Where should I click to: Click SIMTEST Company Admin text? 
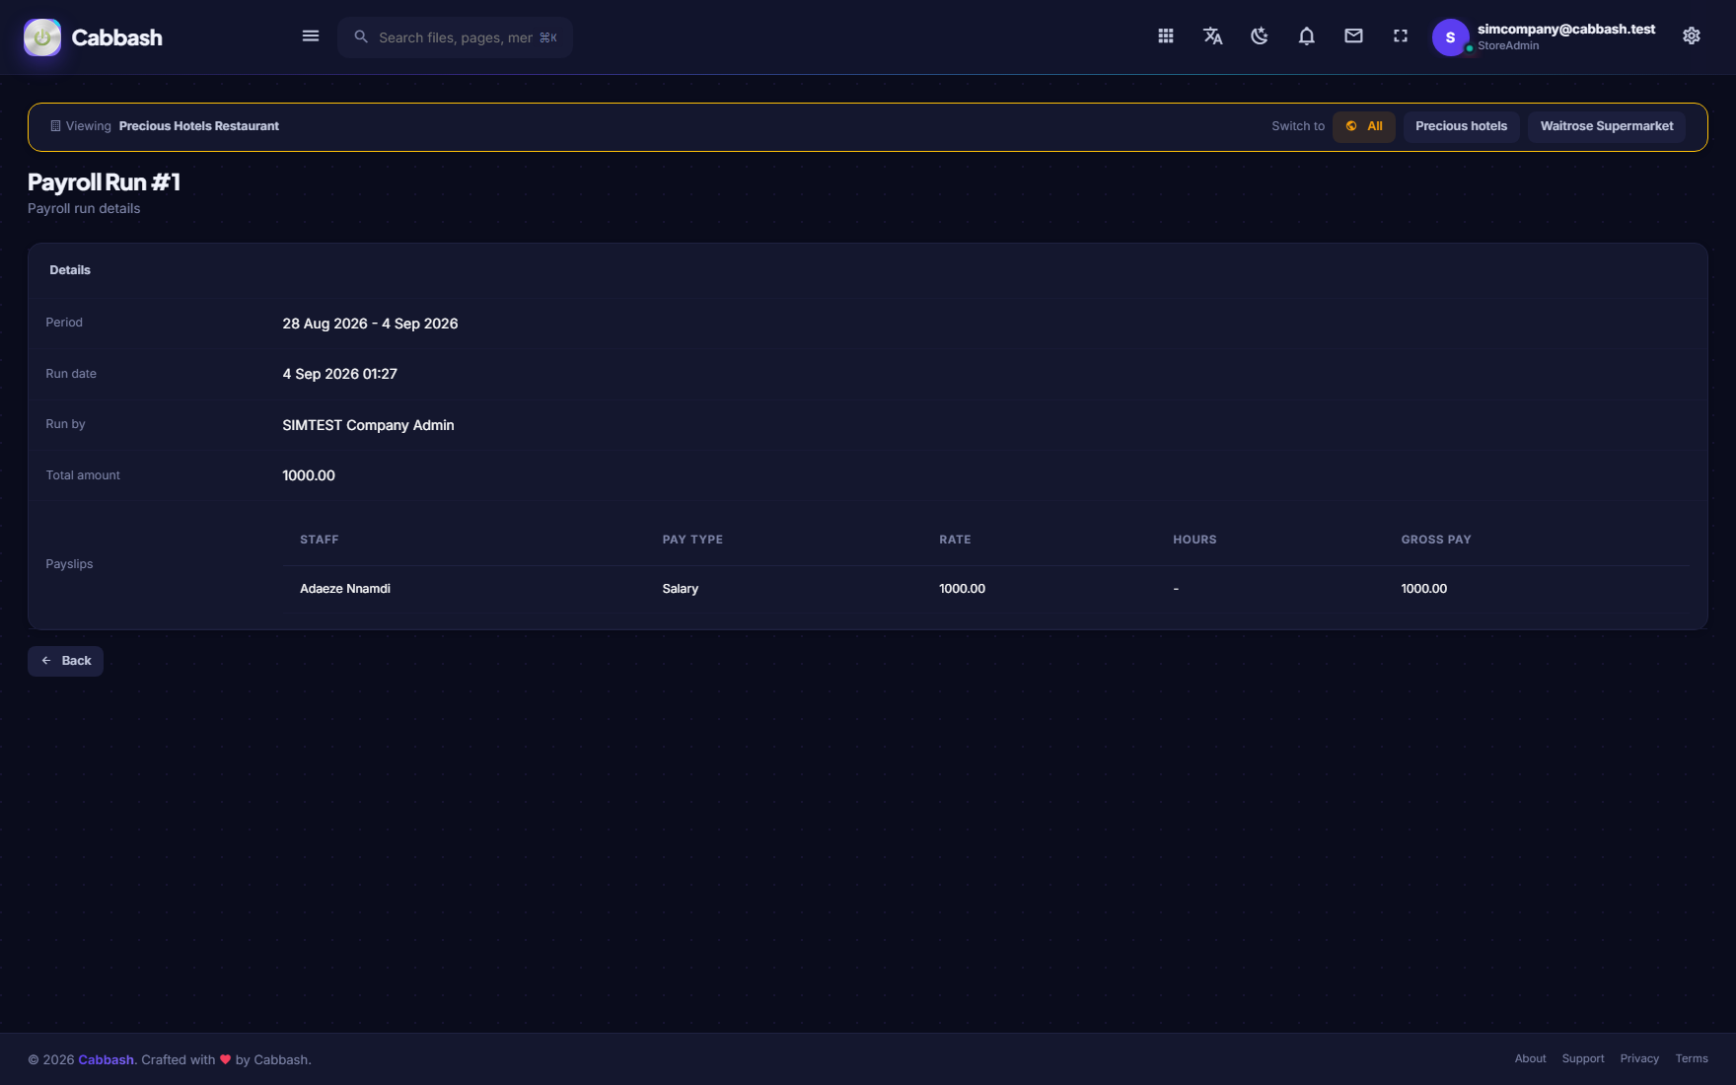[x=368, y=425]
